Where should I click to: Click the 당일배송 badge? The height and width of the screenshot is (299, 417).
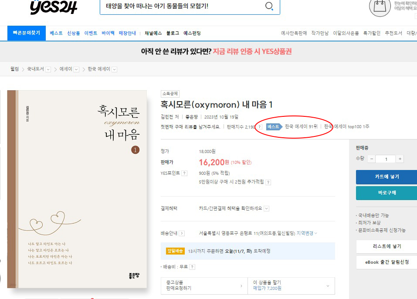pyautogui.click(x=175, y=251)
